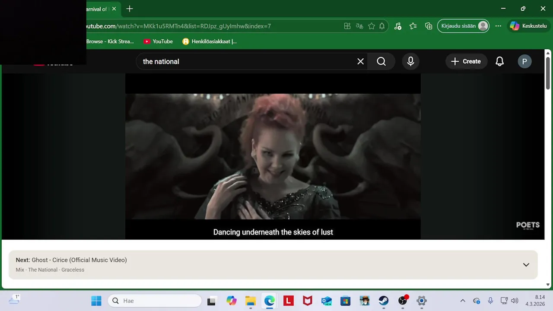The image size is (553, 311).
Task: Open the volume speaker icon in tray
Action: click(x=514, y=301)
